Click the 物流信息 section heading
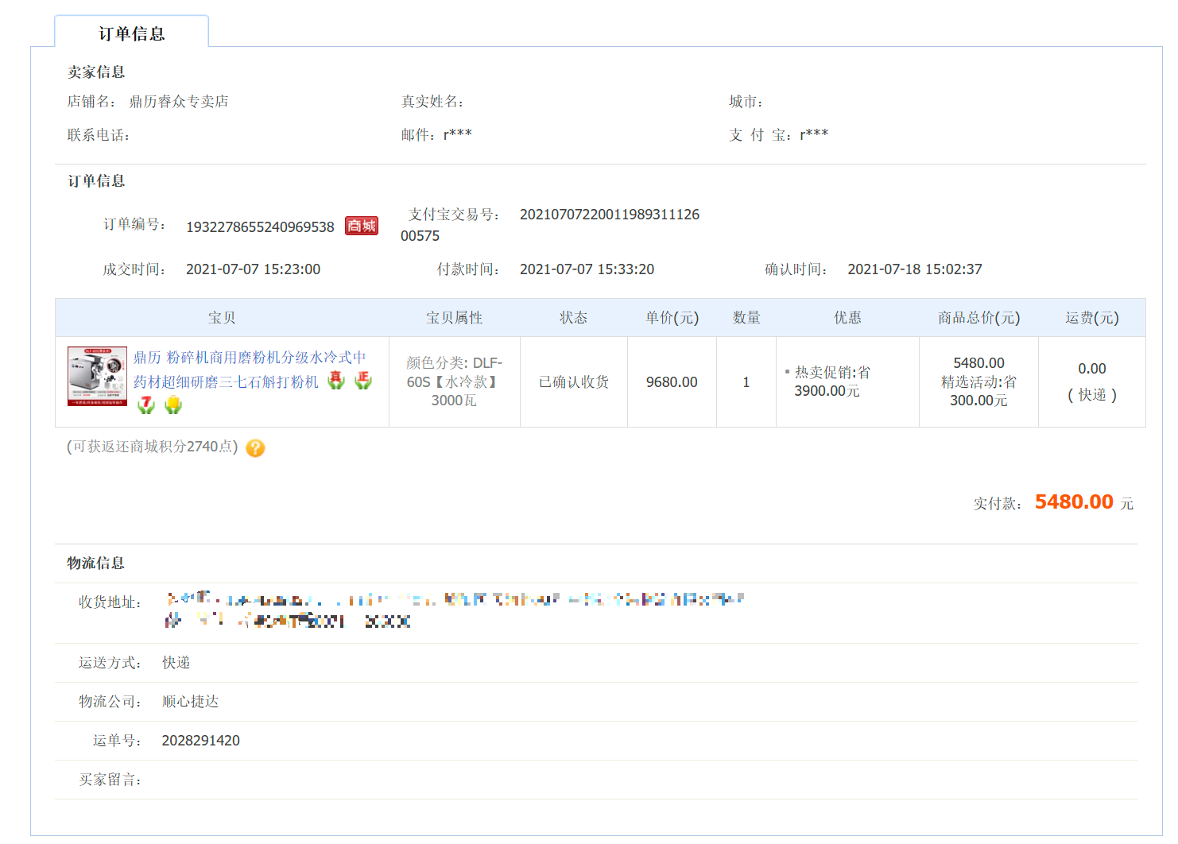Screen dimensions: 1178x844 [96, 563]
